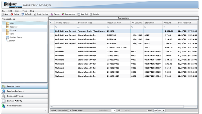Sort by Document Num column

point(118,23)
